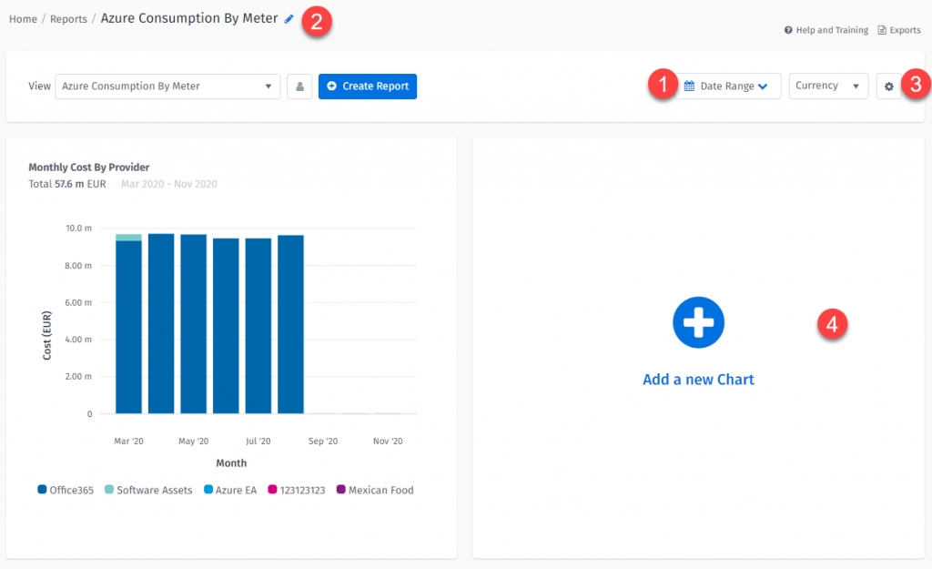
Task: Click the user profile icon button
Action: click(299, 86)
